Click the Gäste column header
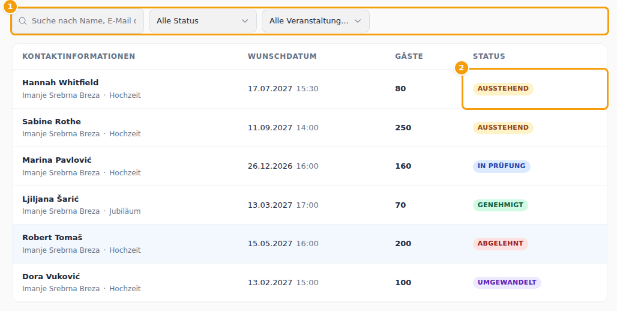Image resolution: width=617 pixels, height=311 pixels. click(x=409, y=56)
